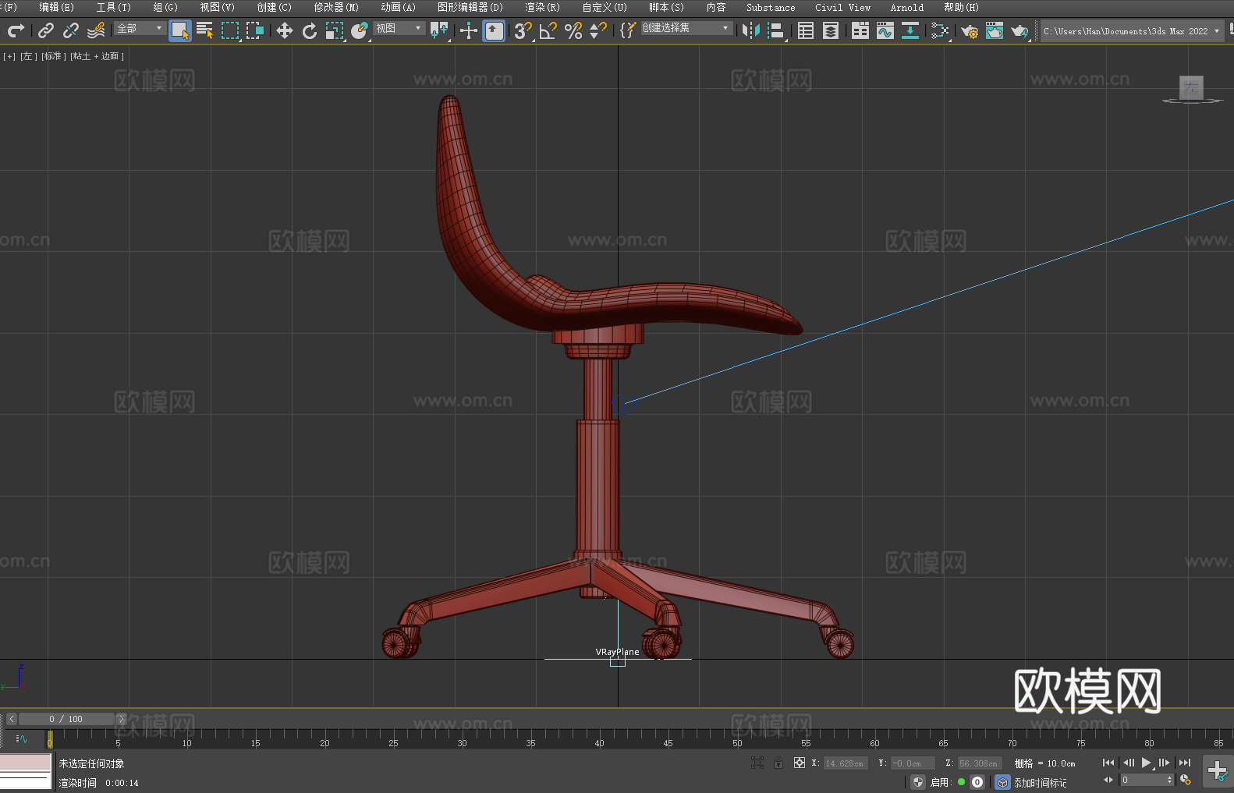The width and height of the screenshot is (1234, 793).
Task: Toggle the 3D Snaps button
Action: pyautogui.click(x=523, y=30)
